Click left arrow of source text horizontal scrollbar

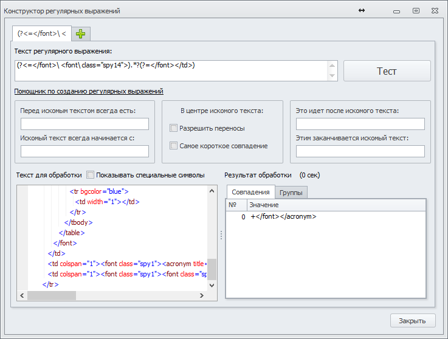coord(22,296)
